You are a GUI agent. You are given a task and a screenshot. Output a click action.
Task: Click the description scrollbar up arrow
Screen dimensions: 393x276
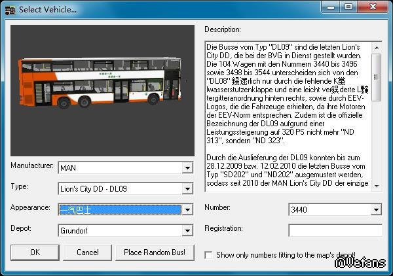[377, 47]
